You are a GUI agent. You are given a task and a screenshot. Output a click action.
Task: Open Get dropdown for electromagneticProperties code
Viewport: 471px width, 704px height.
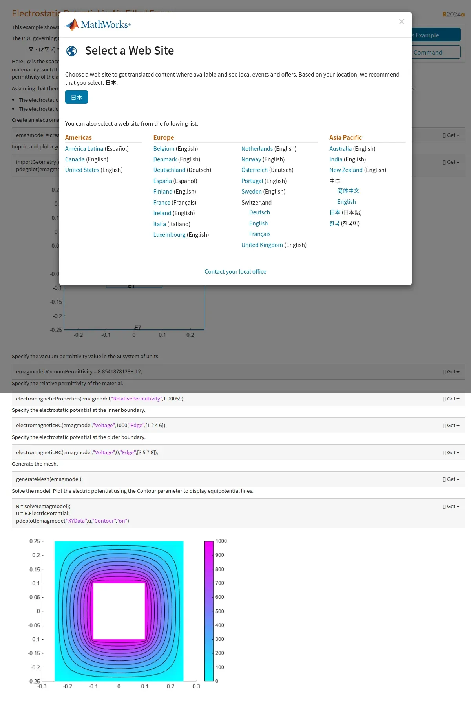coord(451,399)
